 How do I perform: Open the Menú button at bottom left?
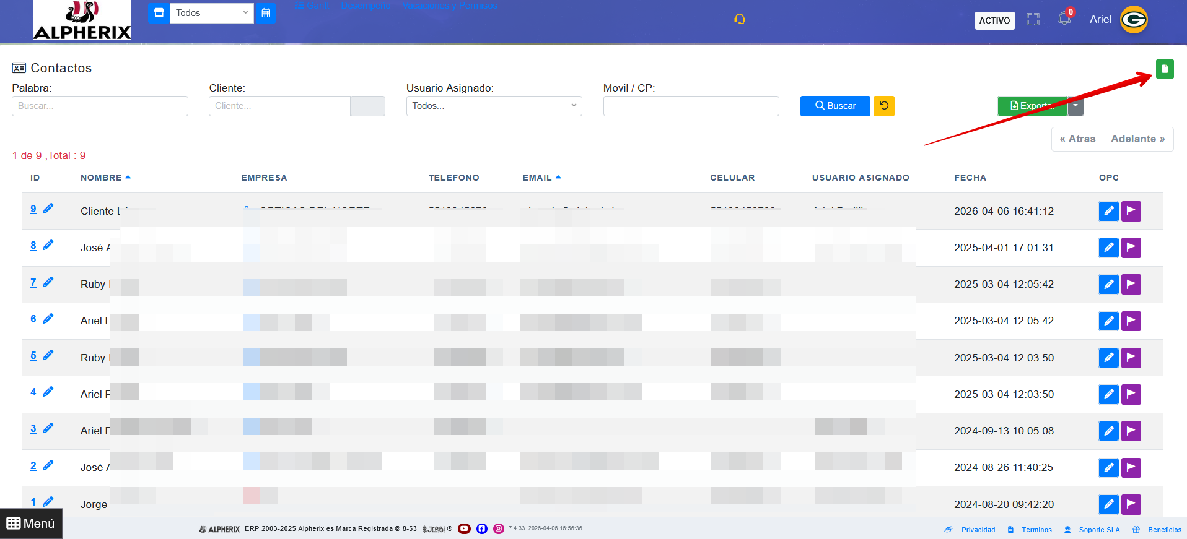[31, 524]
